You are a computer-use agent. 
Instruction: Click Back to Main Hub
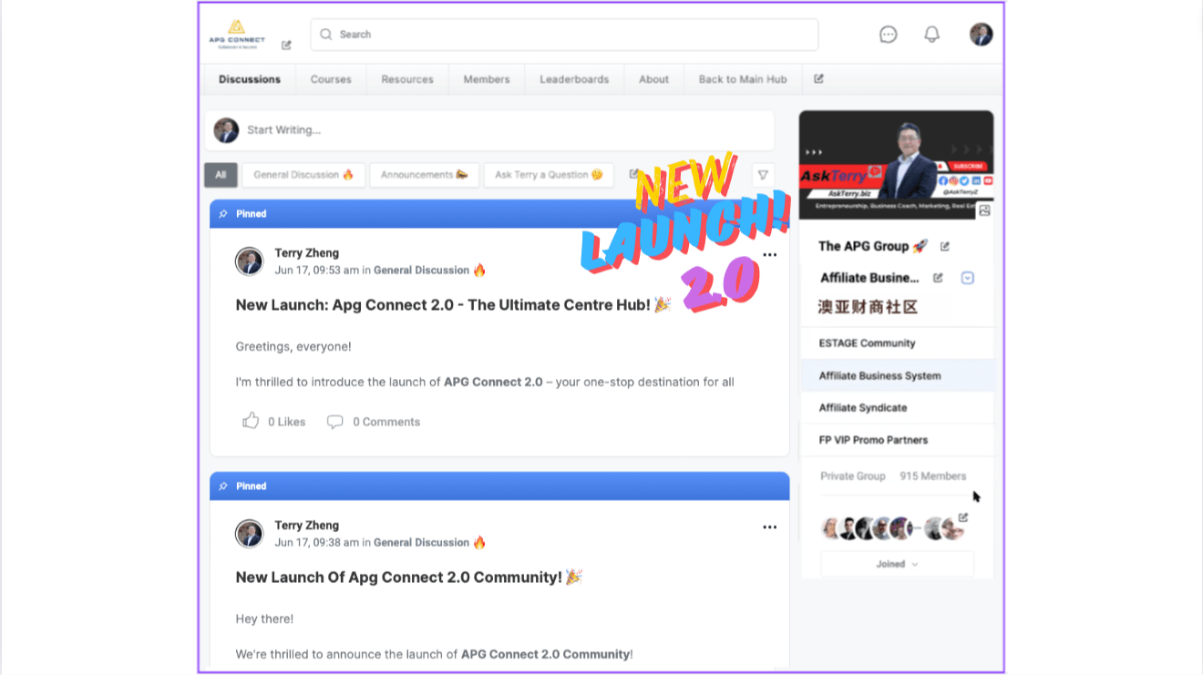click(x=743, y=79)
